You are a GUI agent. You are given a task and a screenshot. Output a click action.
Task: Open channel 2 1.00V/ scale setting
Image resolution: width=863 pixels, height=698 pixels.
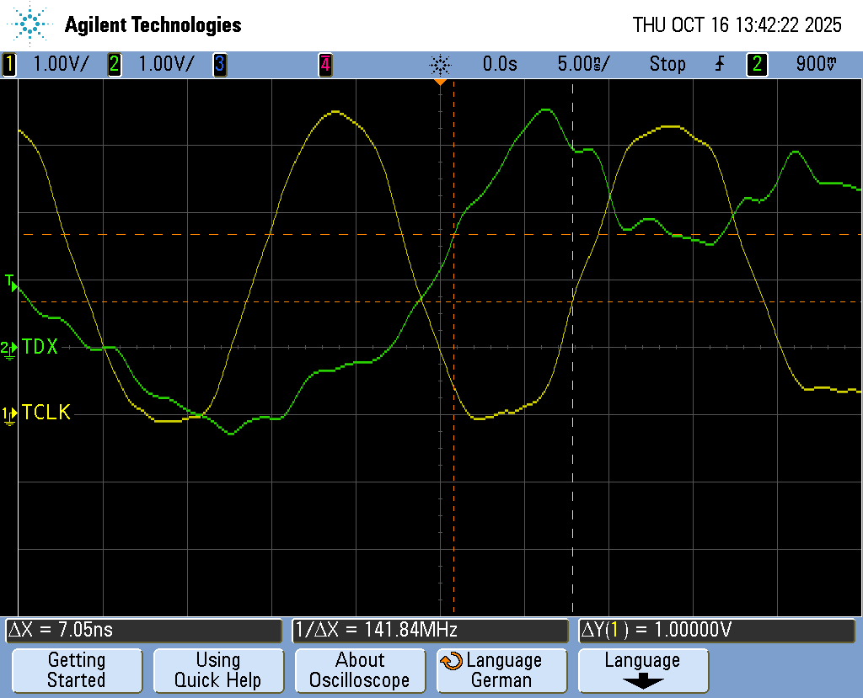point(165,64)
